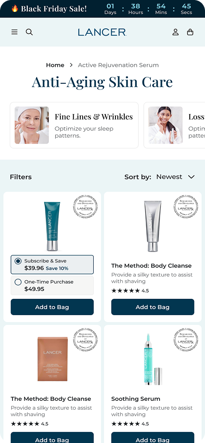This screenshot has height=443, width=205.
Task: Open the shopping bag icon
Action: [190, 32]
